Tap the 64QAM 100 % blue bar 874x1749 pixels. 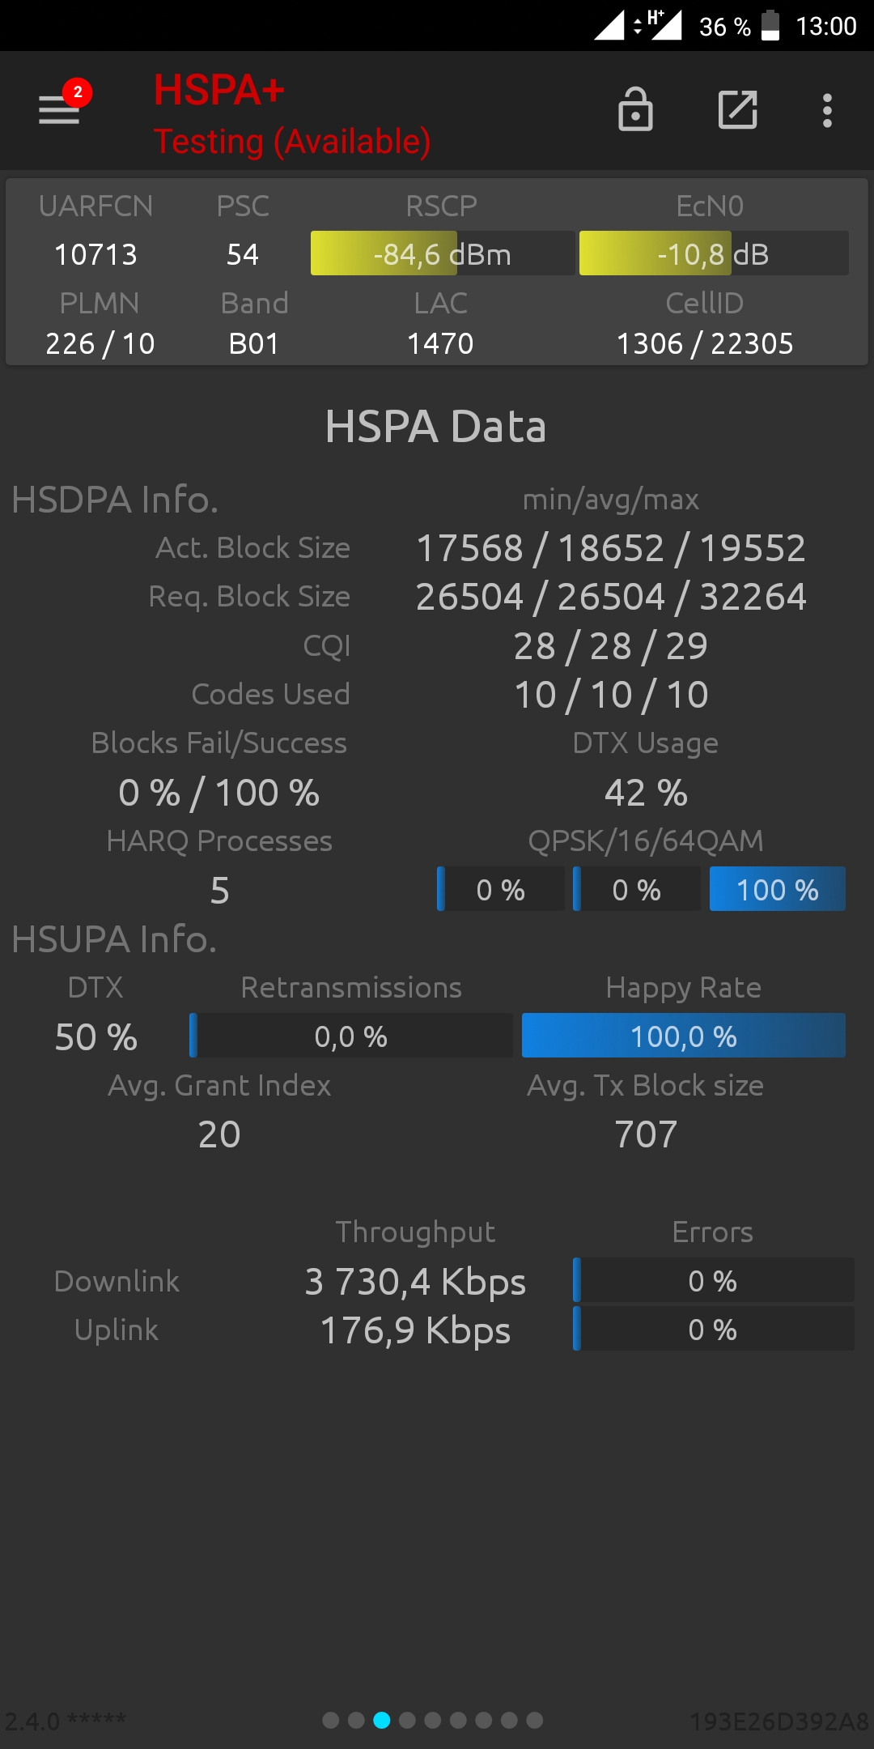(x=778, y=889)
